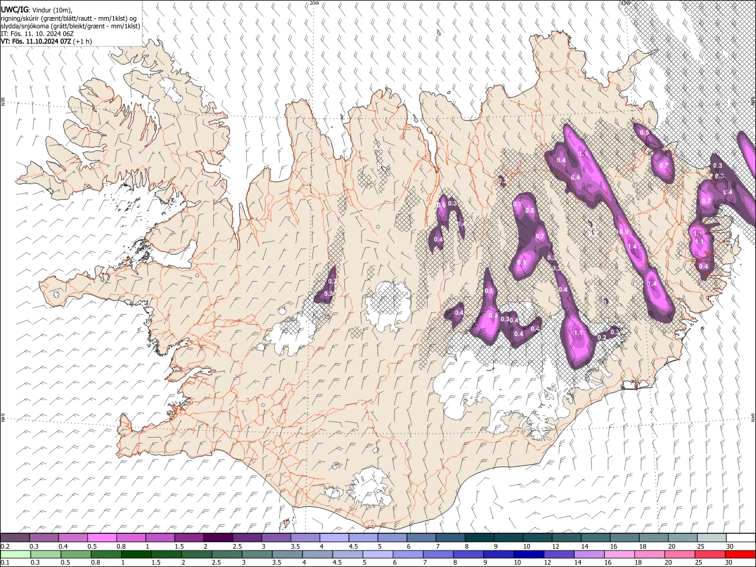This screenshot has width=756, height=567.
Task: Click the top legend swatch between 1 and 1.5
Action: 160,538
